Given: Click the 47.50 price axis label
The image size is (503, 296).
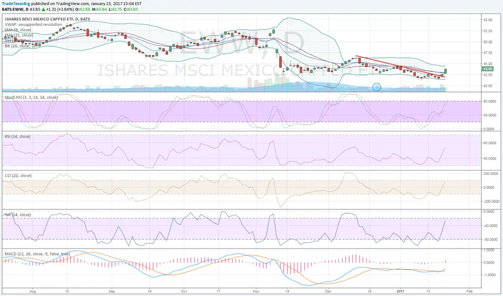Looking at the screenshot, I should (x=487, y=53).
